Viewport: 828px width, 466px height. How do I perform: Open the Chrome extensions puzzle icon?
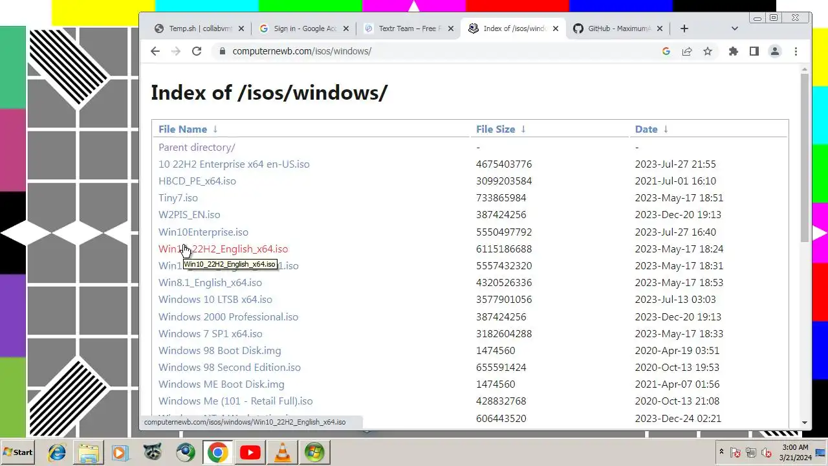click(733, 51)
